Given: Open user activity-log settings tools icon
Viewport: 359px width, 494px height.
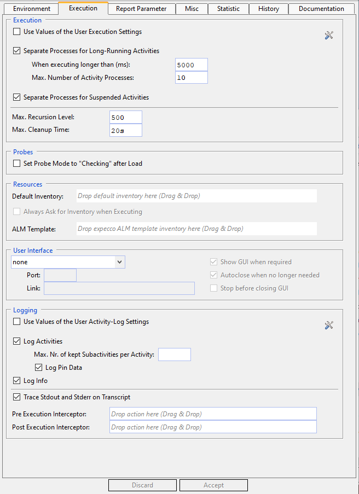Looking at the screenshot, I should (x=329, y=326).
